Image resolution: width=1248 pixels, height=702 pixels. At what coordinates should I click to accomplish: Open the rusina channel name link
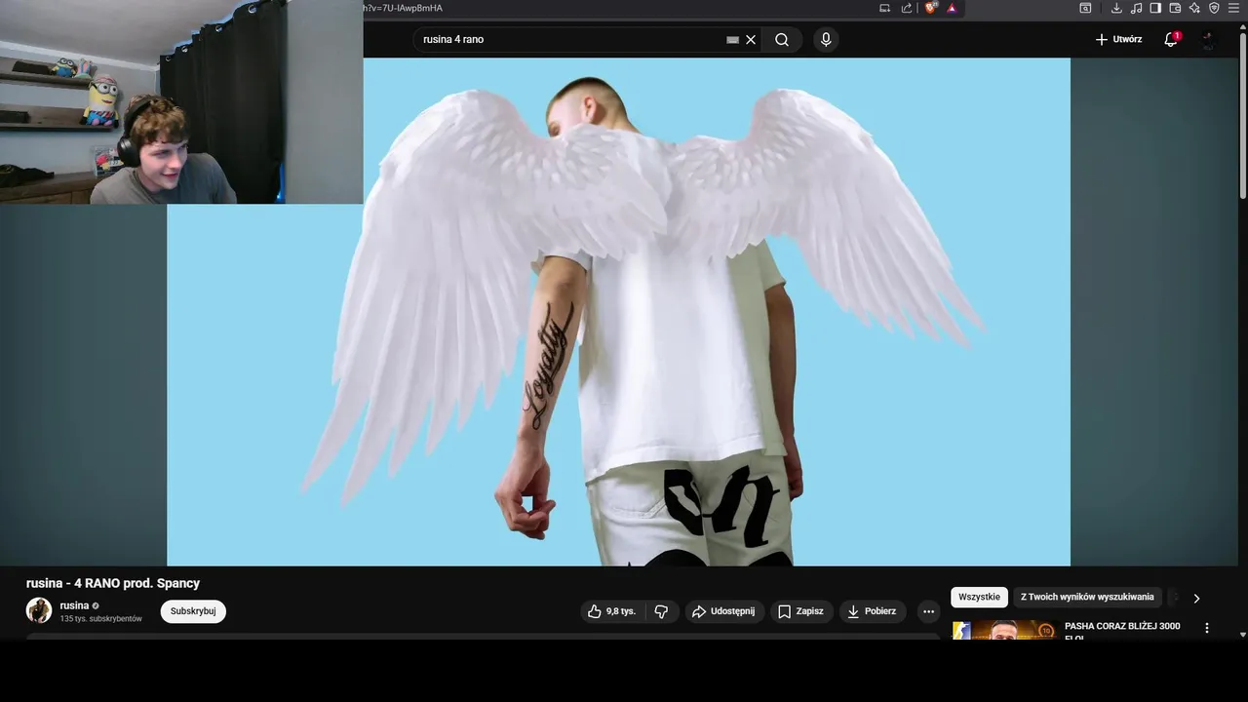click(74, 605)
